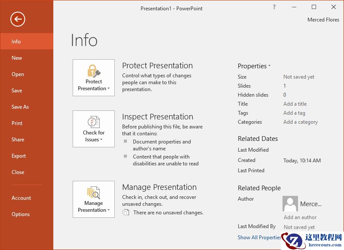Screen dimensions: 344x250
Task: Click the Add a category field
Action: pos(301,122)
